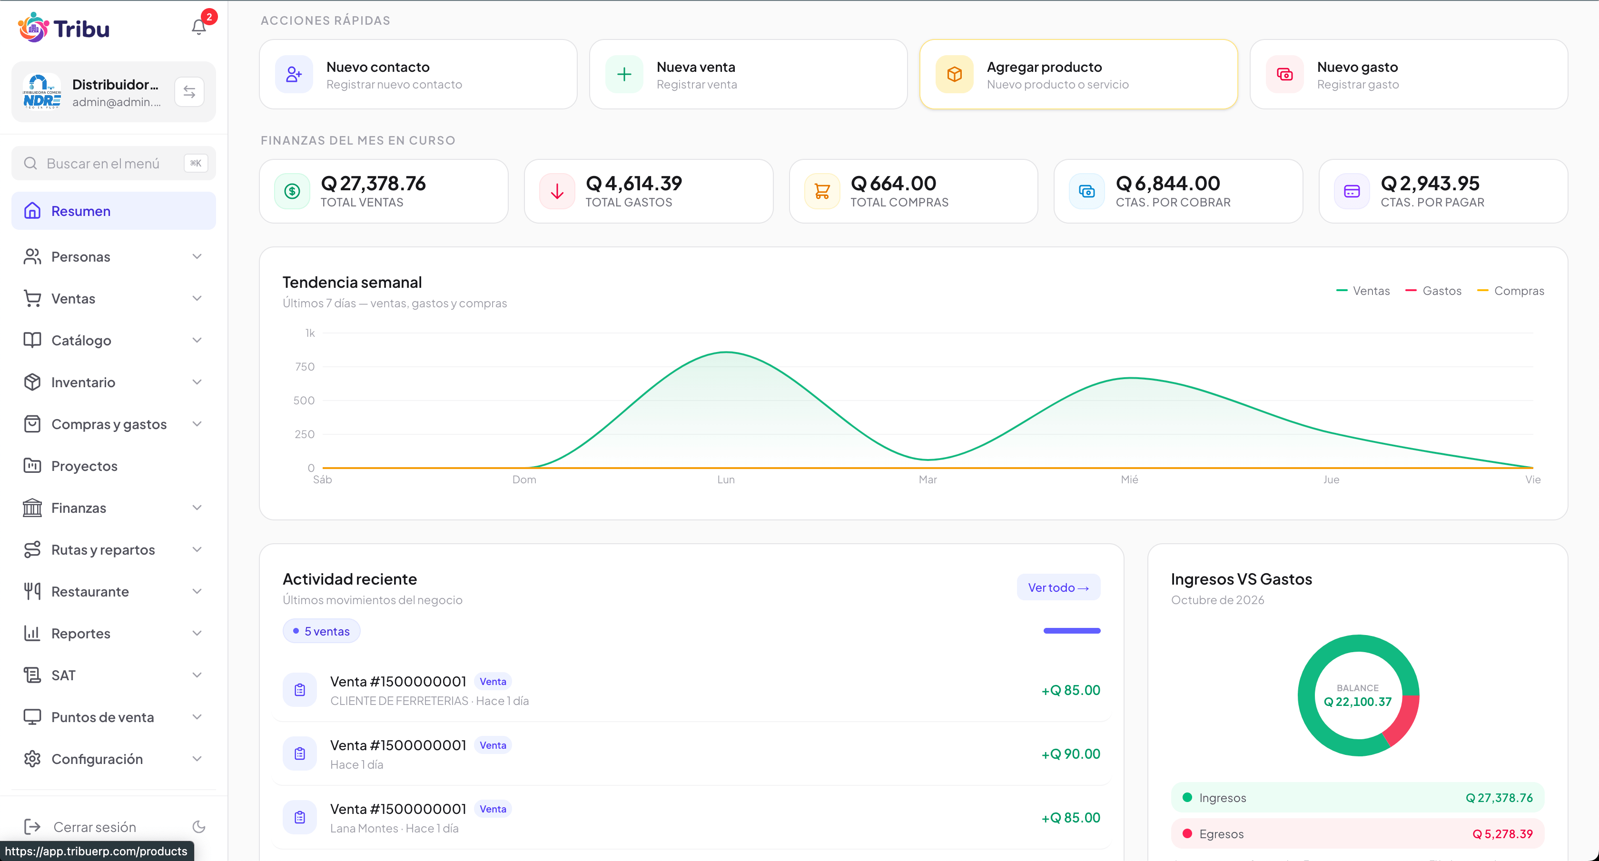
Task: Click the switch company arrows icon
Action: (189, 92)
